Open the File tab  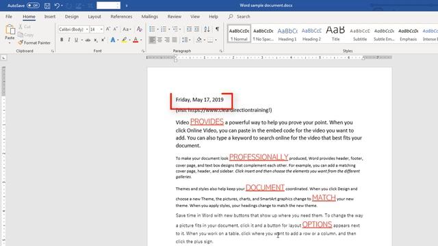coord(9,16)
